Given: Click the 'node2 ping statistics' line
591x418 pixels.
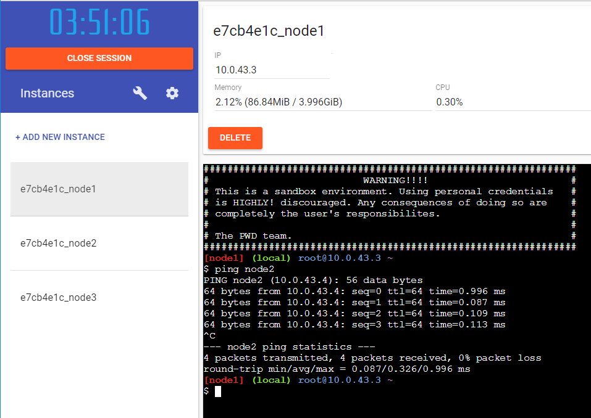Looking at the screenshot, I should coord(288,347).
